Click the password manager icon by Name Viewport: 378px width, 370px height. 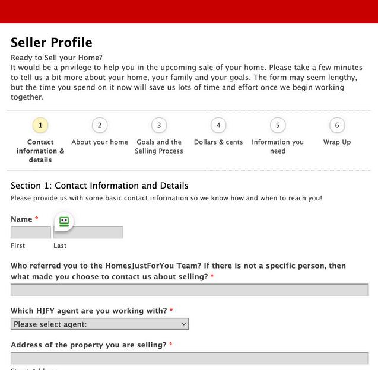click(64, 222)
